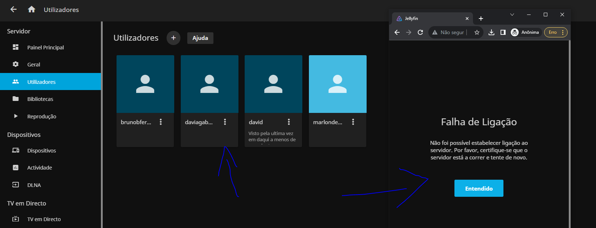Open three-dot menu for david user
This screenshot has height=228, width=596.
289,122
